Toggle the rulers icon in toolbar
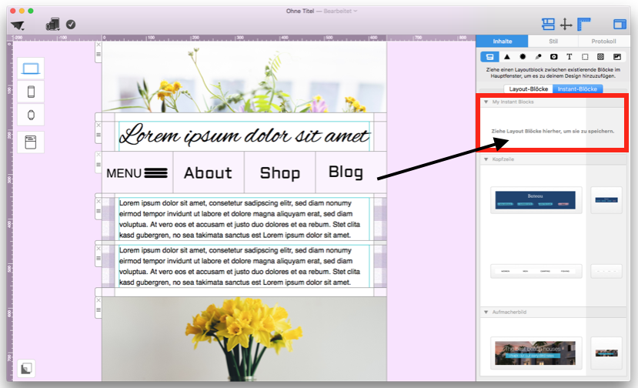Viewport: 638px width, 388px height. pos(584,25)
